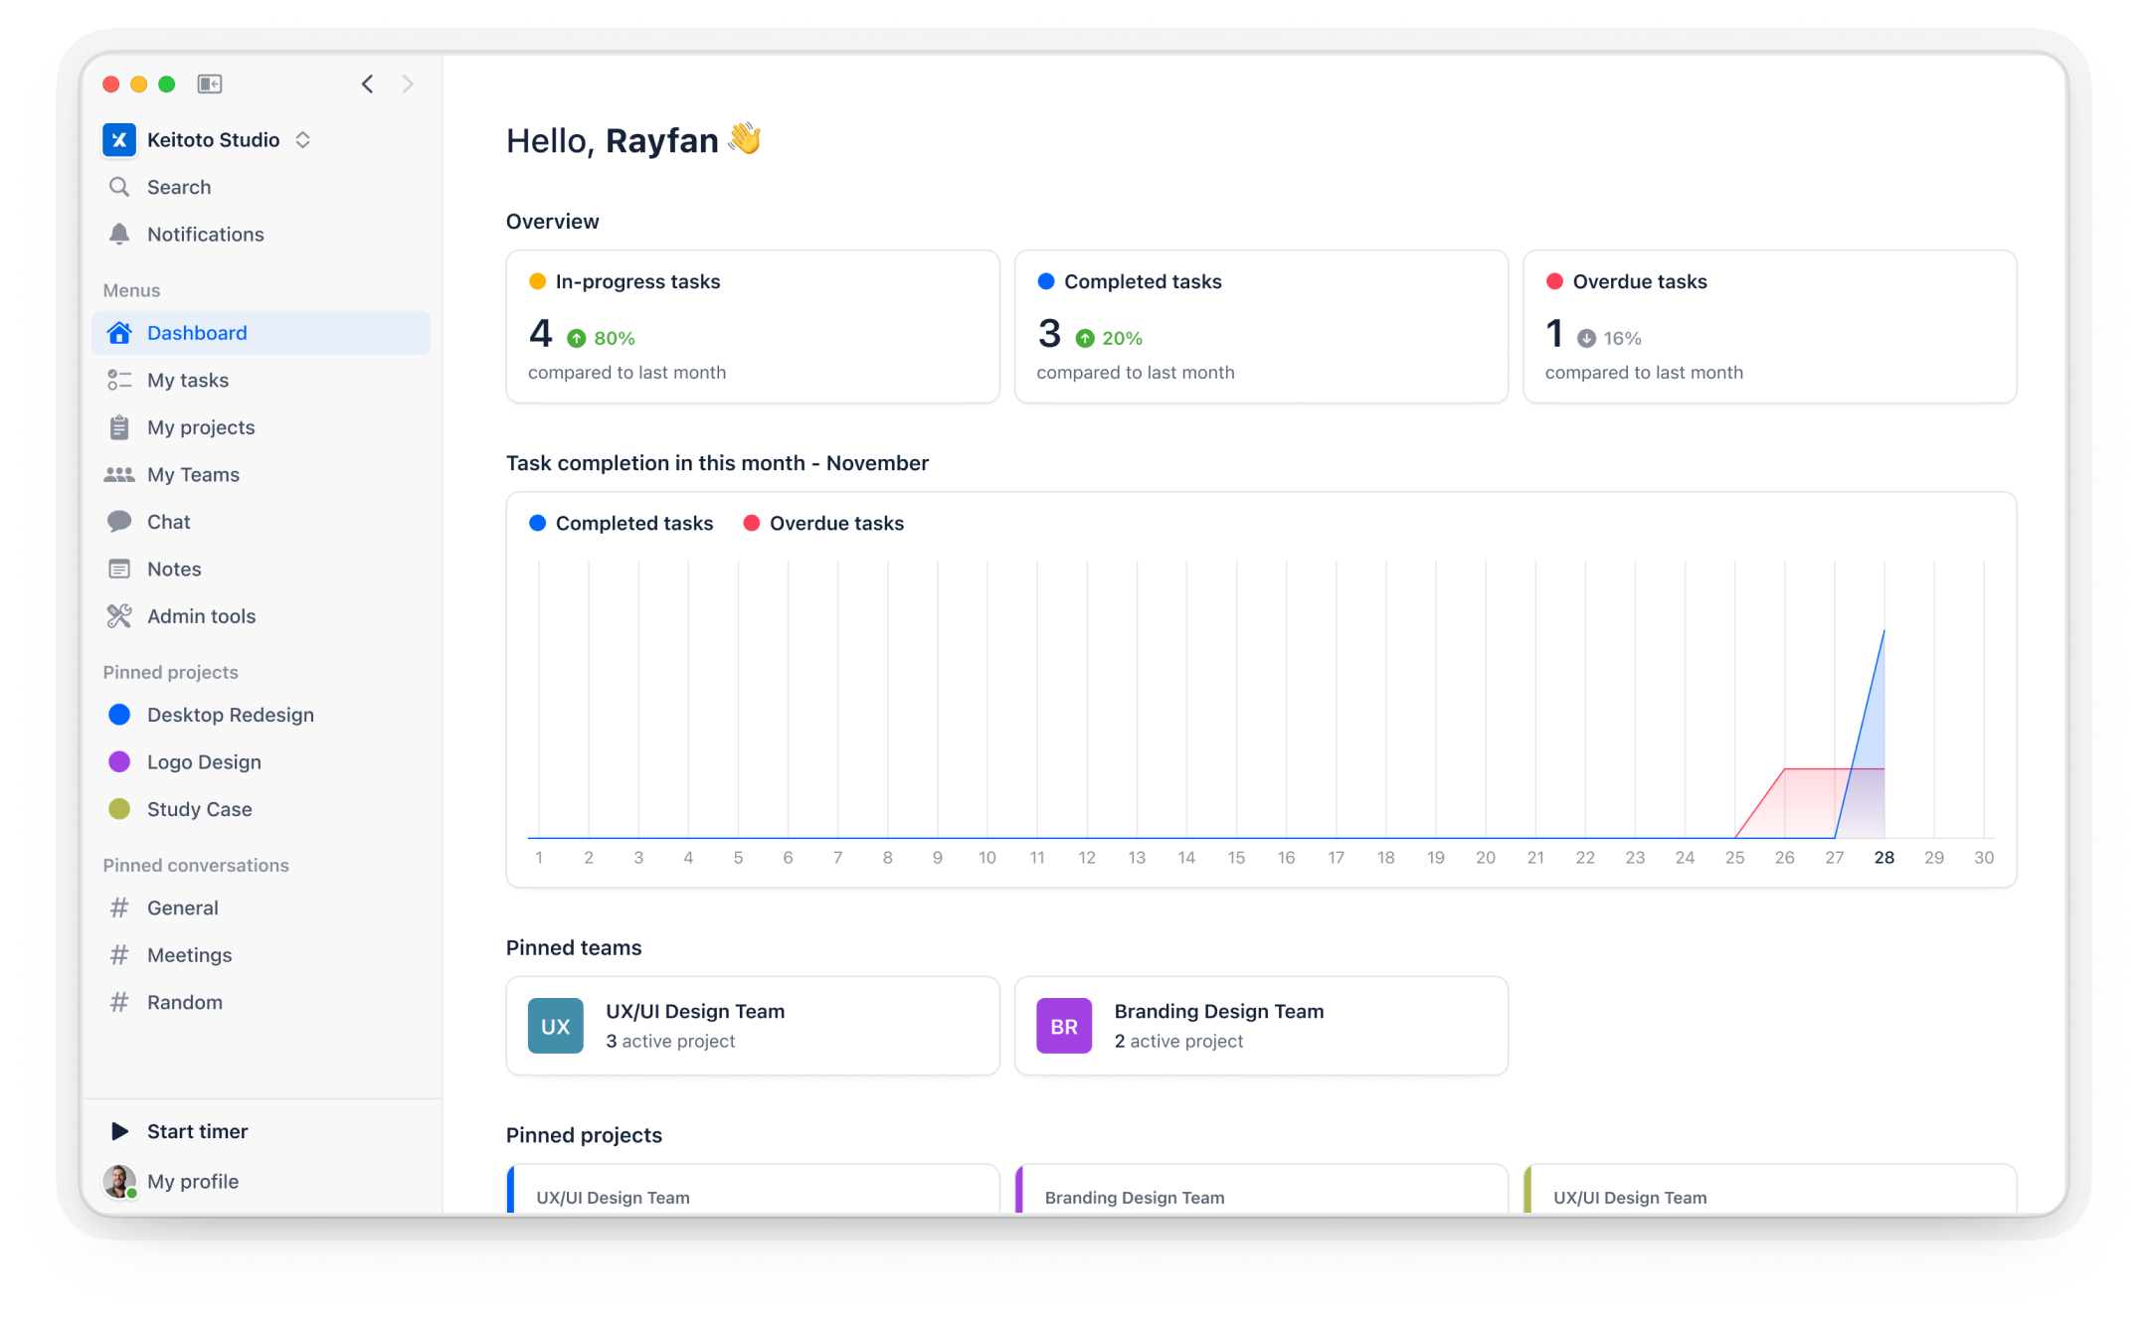
Task: Click the My profile avatar picture
Action: 119,1181
